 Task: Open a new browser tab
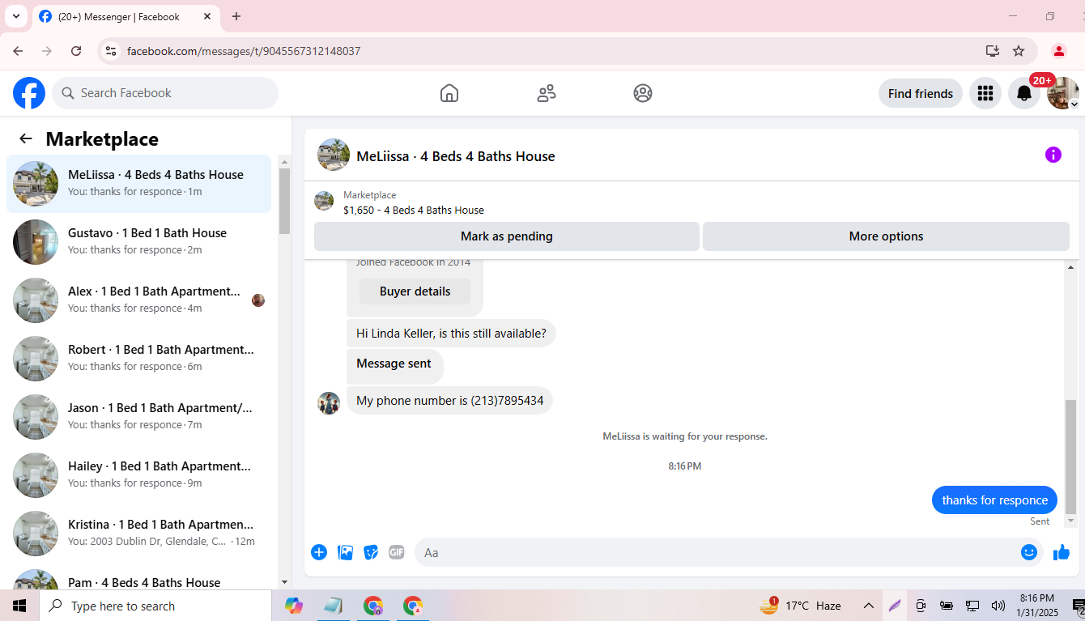point(236,16)
